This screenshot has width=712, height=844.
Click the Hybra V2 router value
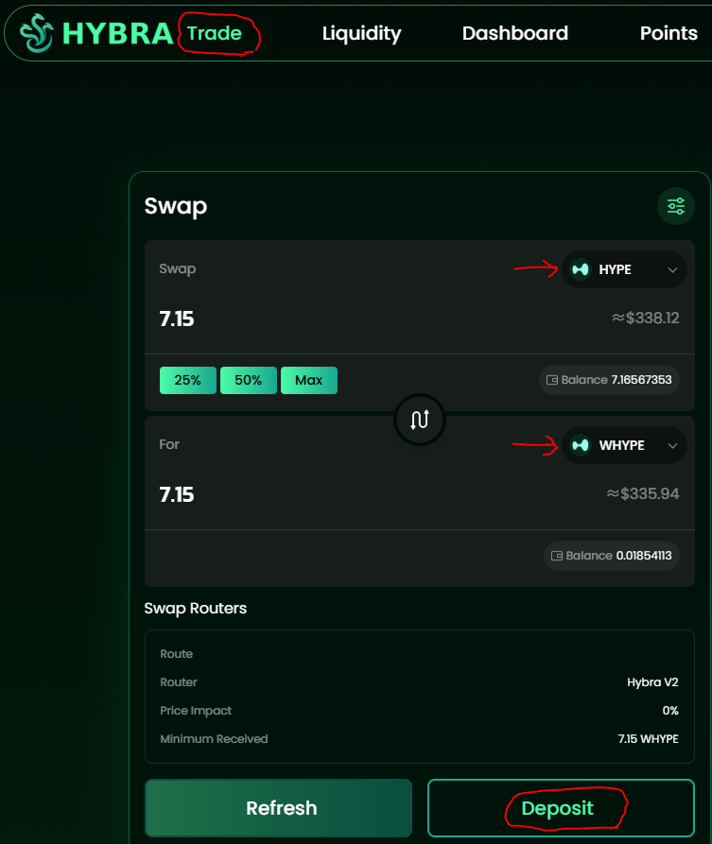pos(652,682)
